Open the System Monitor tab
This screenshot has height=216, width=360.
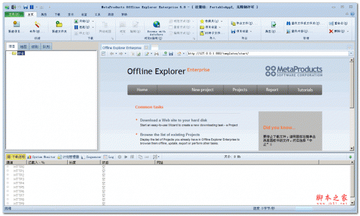pyautogui.click(x=41, y=157)
